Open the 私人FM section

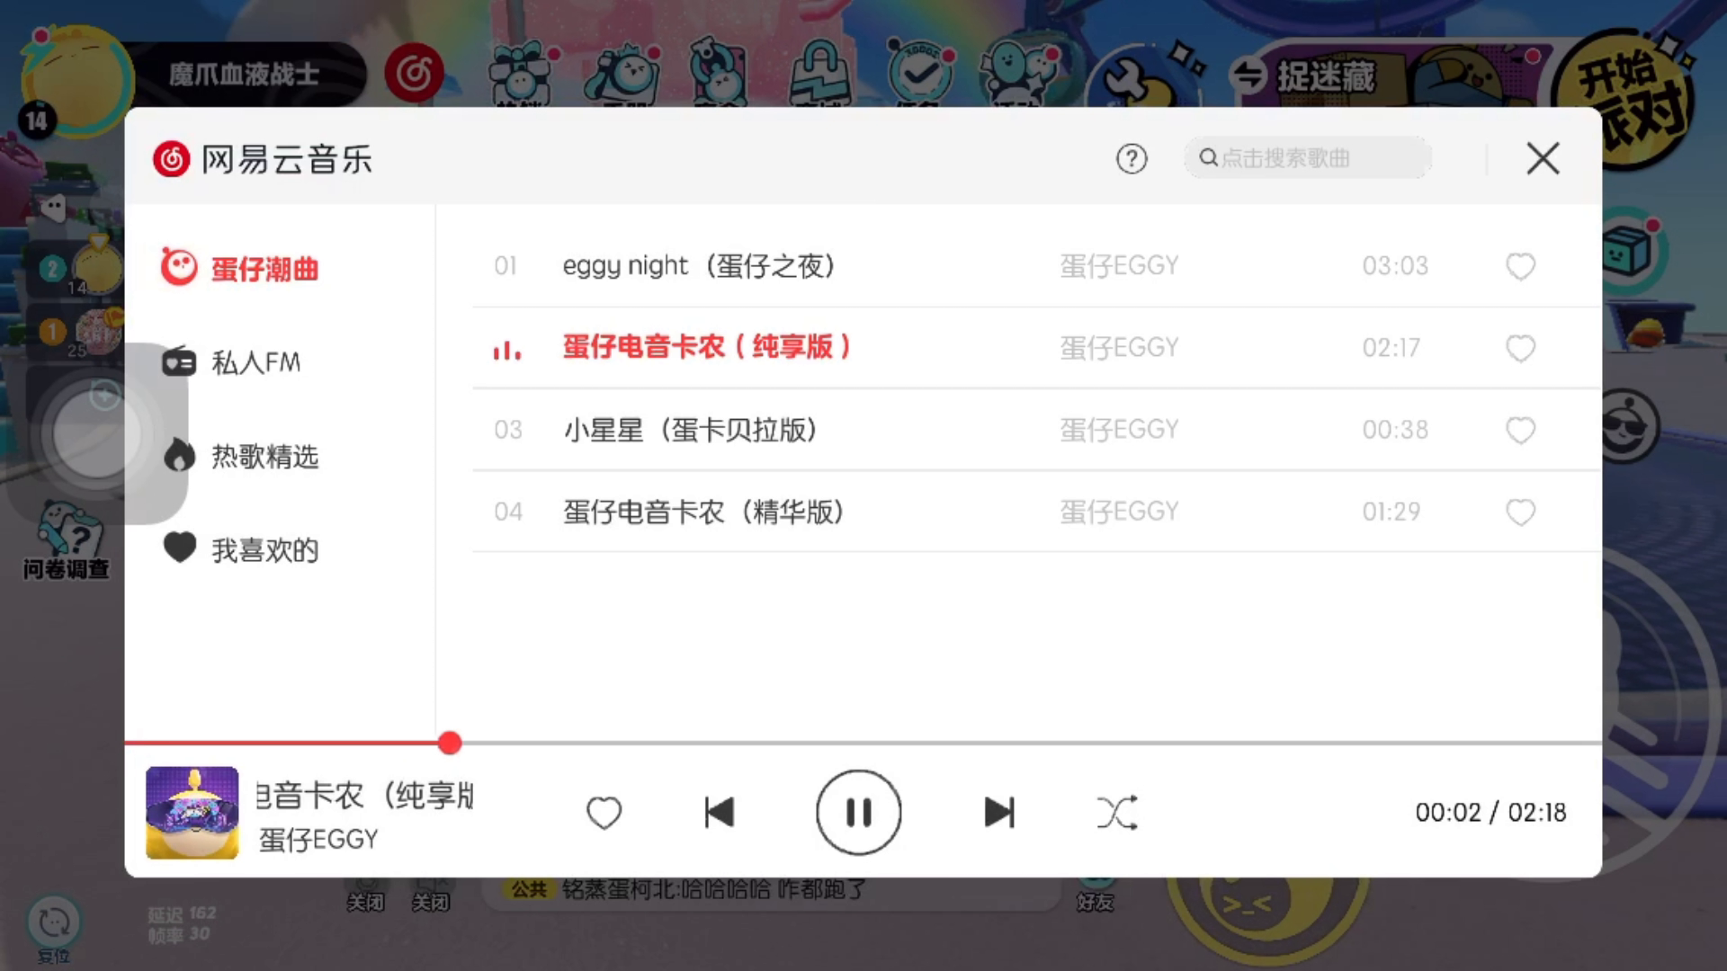tap(231, 362)
